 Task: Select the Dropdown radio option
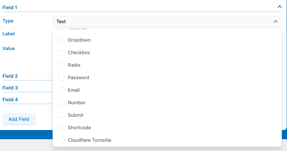(61, 40)
